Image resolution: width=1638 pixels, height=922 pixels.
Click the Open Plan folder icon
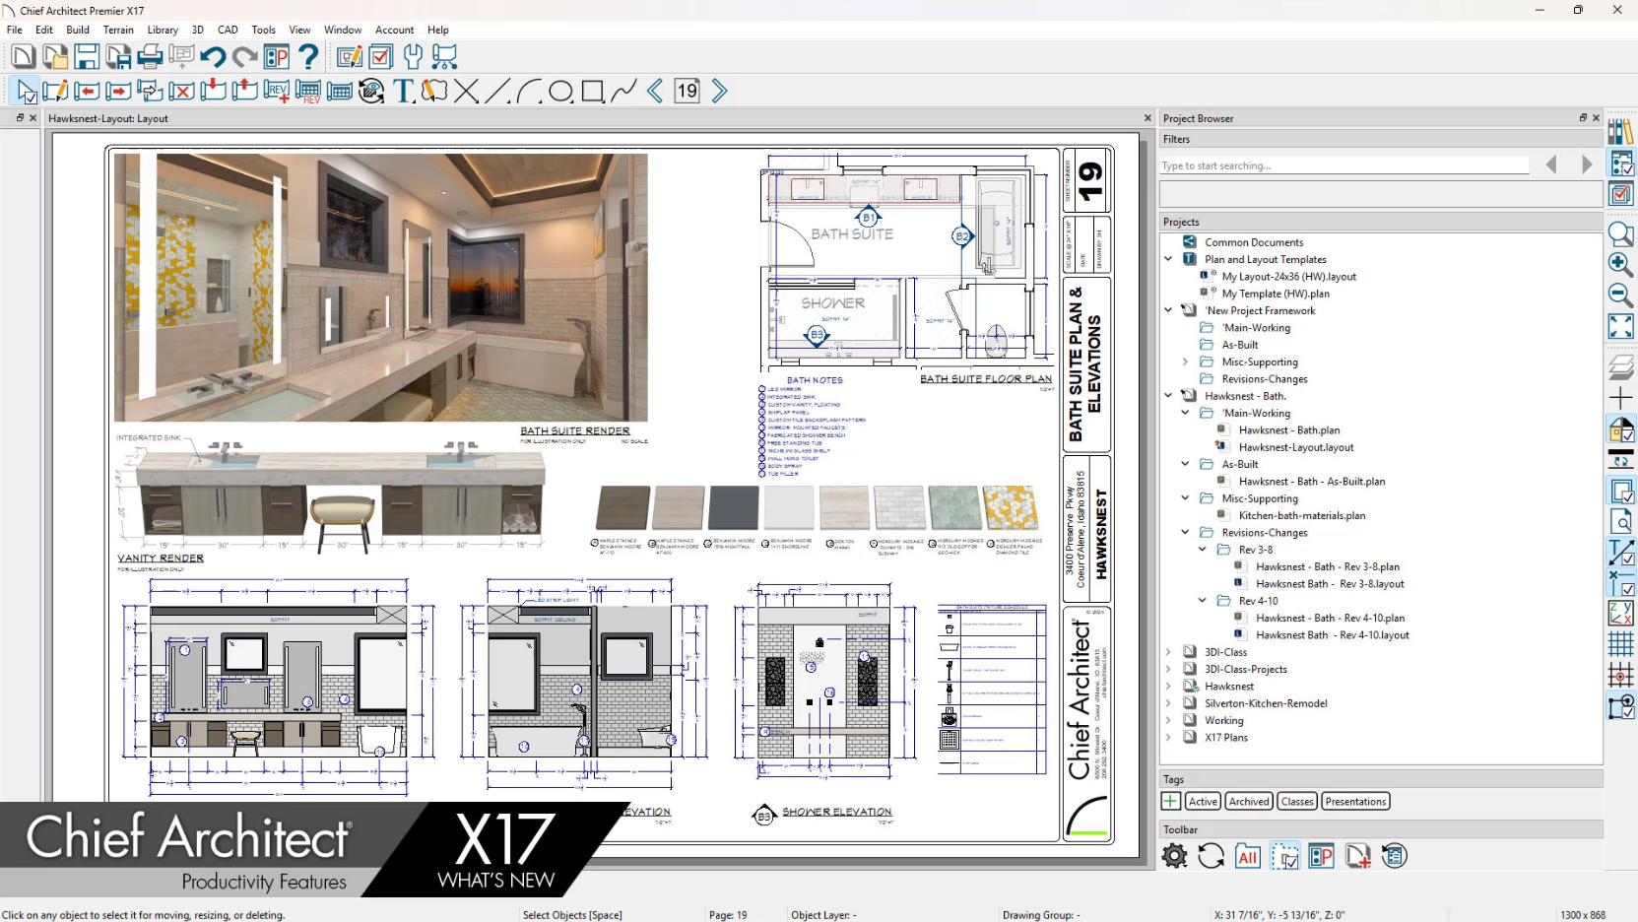pos(55,57)
